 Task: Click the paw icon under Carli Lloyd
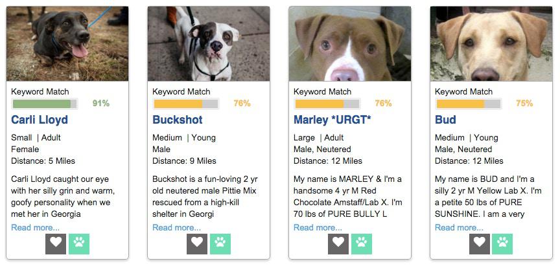tap(79, 243)
